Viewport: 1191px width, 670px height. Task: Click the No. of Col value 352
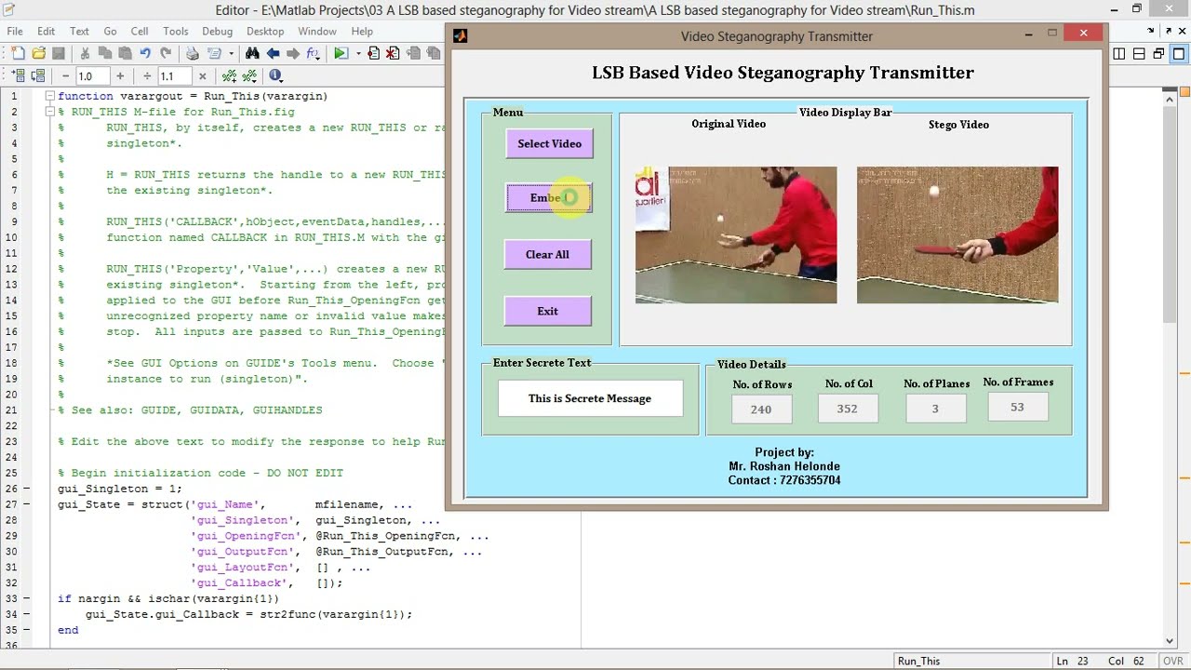tap(847, 409)
